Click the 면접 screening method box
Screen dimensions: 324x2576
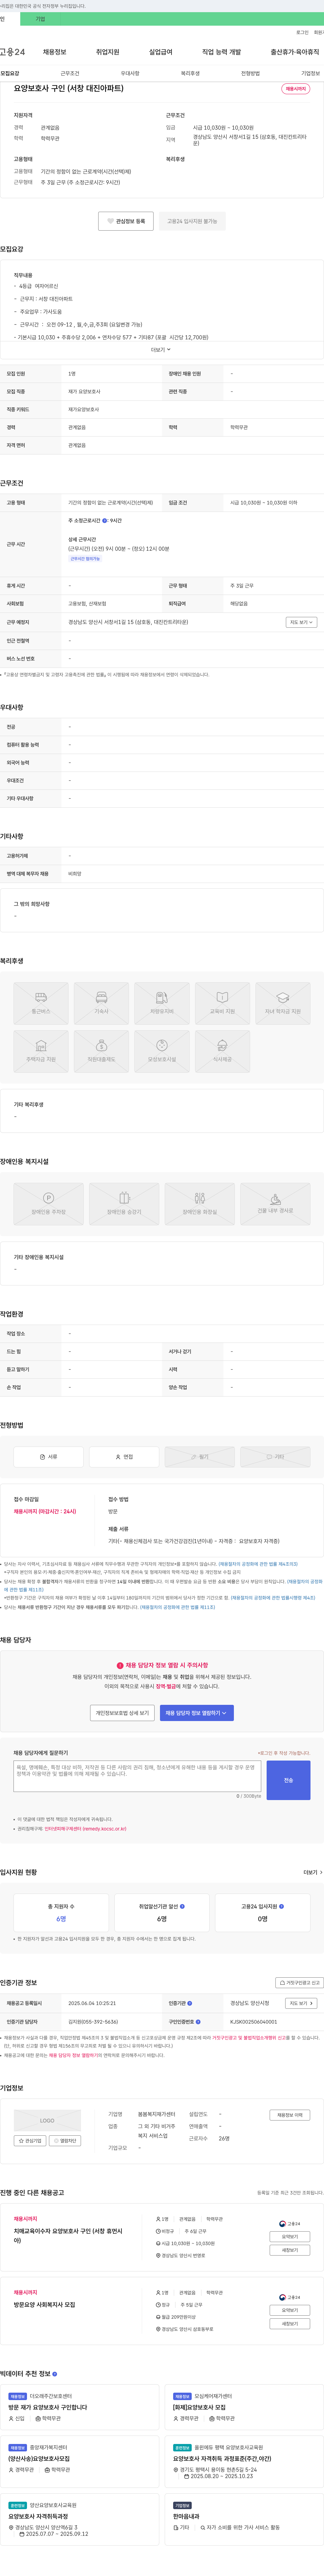tap(124, 1457)
